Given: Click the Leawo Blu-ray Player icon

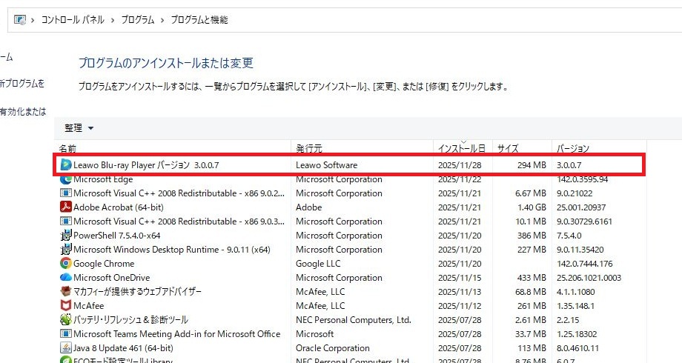Looking at the screenshot, I should pos(66,164).
